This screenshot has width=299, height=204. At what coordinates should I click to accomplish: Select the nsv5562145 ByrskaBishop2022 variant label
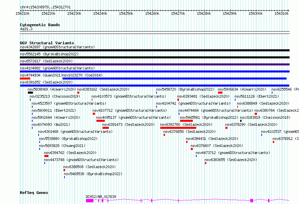[x=49, y=54]
